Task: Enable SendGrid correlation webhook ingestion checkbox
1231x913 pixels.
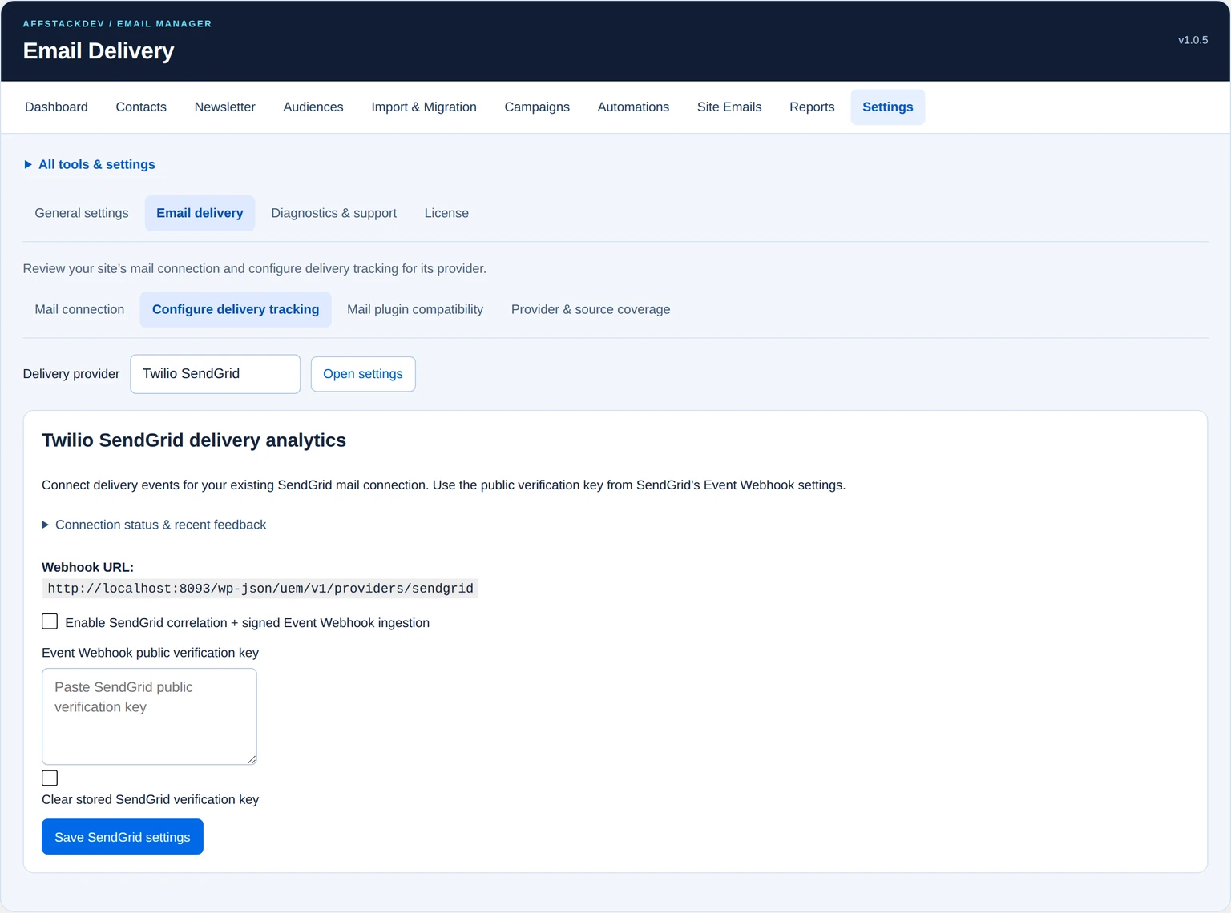Action: point(50,621)
